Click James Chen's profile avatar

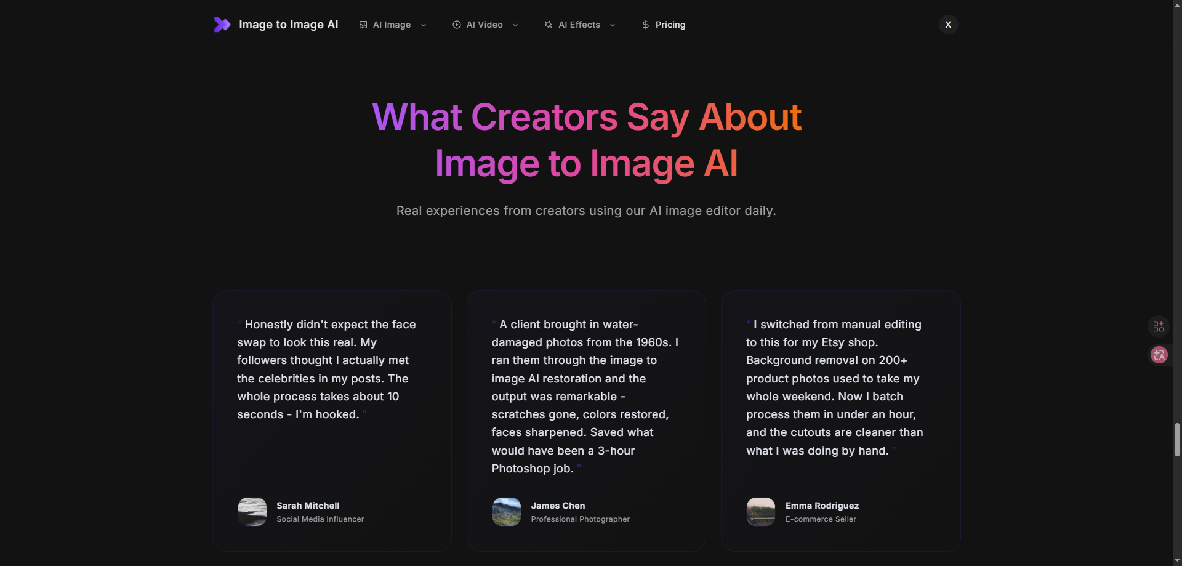(506, 512)
